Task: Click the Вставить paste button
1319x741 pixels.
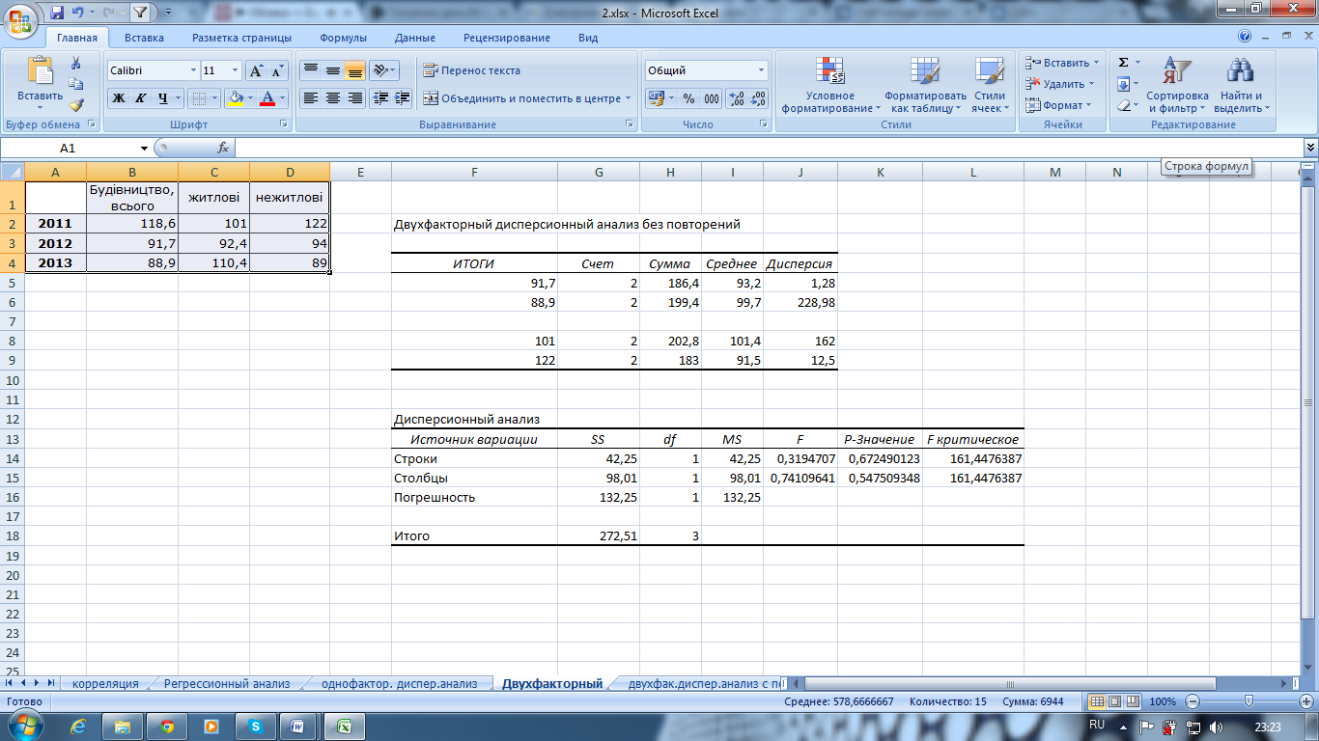Action: (x=40, y=82)
